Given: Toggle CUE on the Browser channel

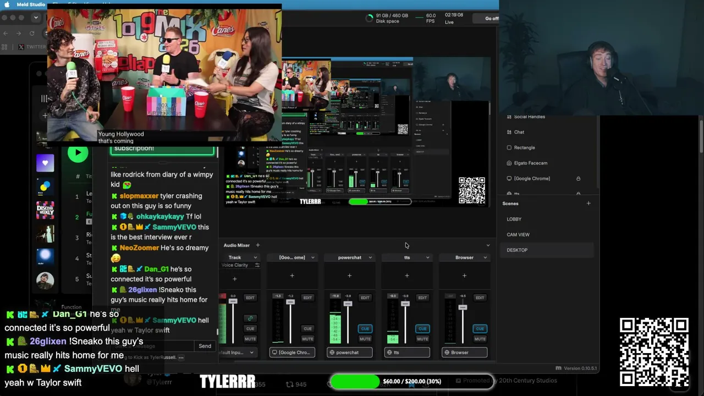Looking at the screenshot, I should pyautogui.click(x=480, y=328).
